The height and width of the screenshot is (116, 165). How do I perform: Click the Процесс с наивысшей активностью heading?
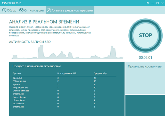(37, 66)
